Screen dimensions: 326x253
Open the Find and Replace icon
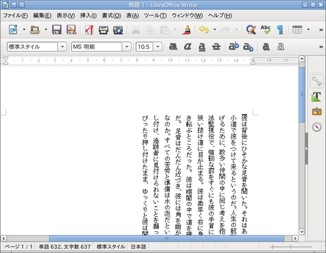pyautogui.click(x=251, y=29)
